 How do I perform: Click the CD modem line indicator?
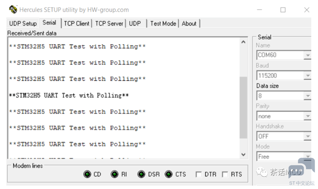[x=87, y=174]
